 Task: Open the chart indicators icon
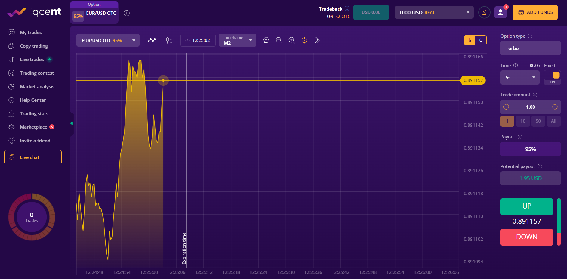[152, 40]
